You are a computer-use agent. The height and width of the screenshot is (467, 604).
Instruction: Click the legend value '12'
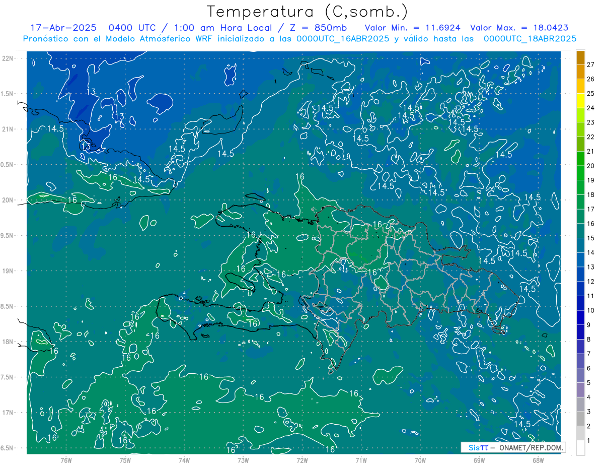591,281
